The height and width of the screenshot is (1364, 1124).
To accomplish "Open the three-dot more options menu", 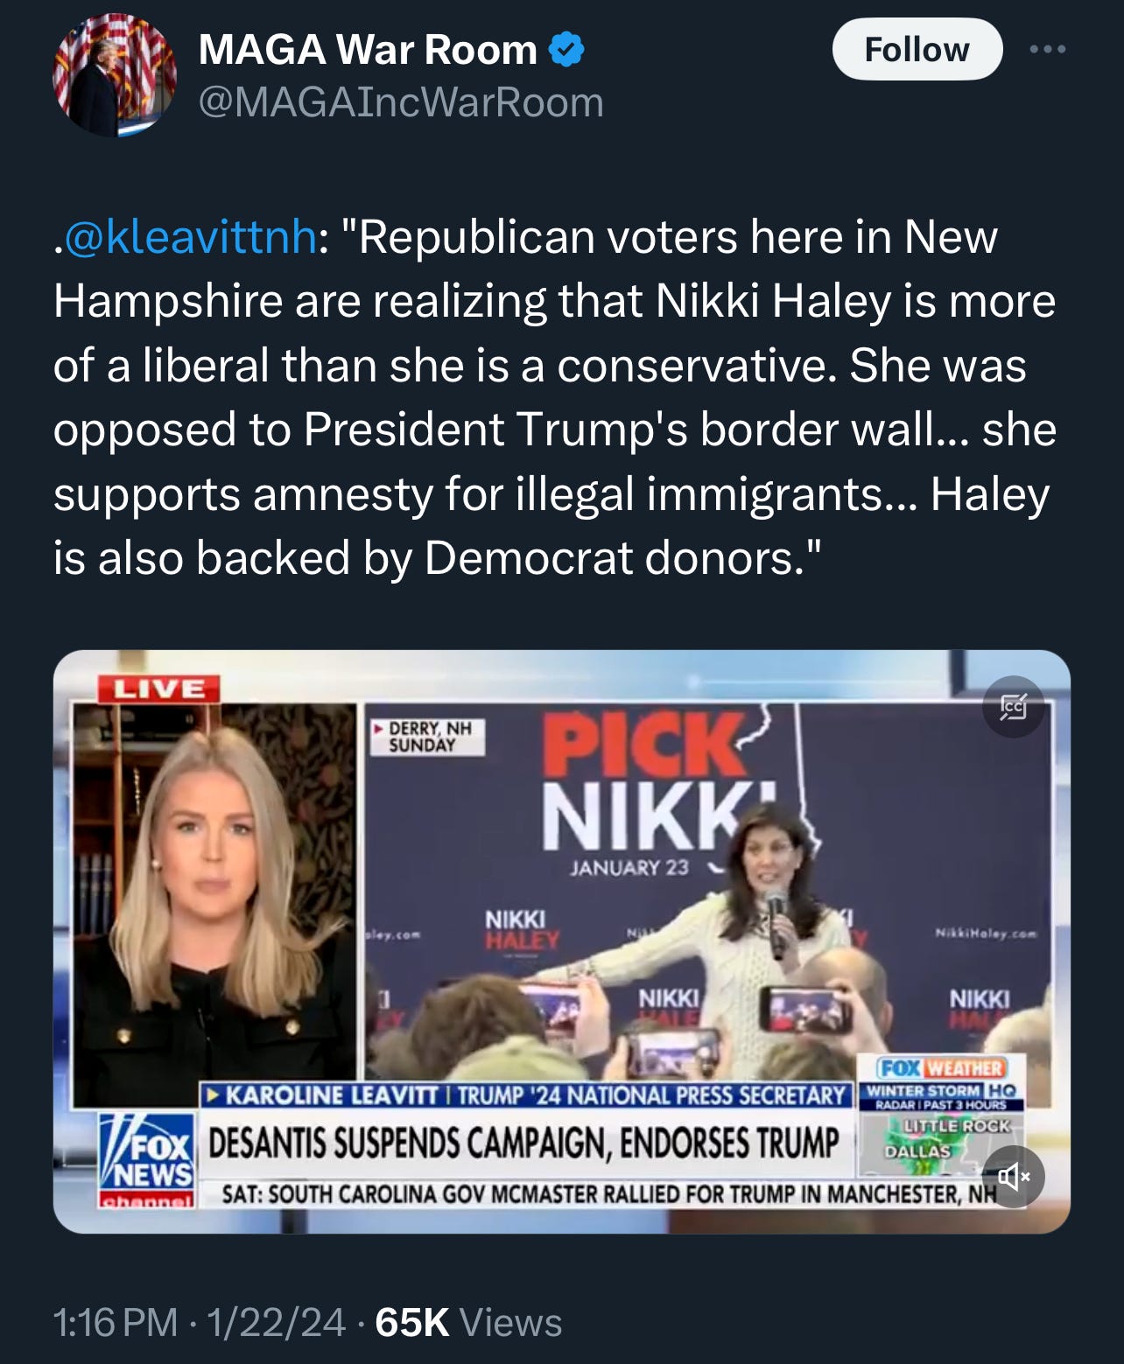I will [x=1048, y=50].
